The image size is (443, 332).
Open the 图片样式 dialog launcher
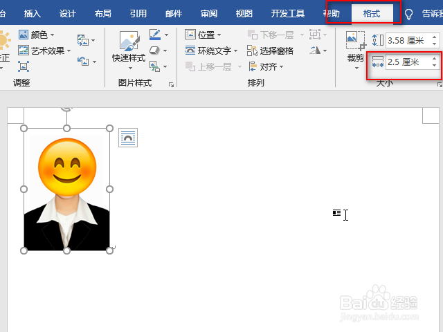coord(171,84)
